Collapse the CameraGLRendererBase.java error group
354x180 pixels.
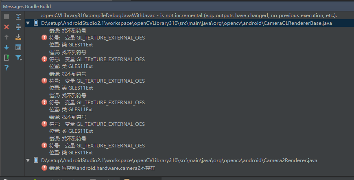pos(28,23)
